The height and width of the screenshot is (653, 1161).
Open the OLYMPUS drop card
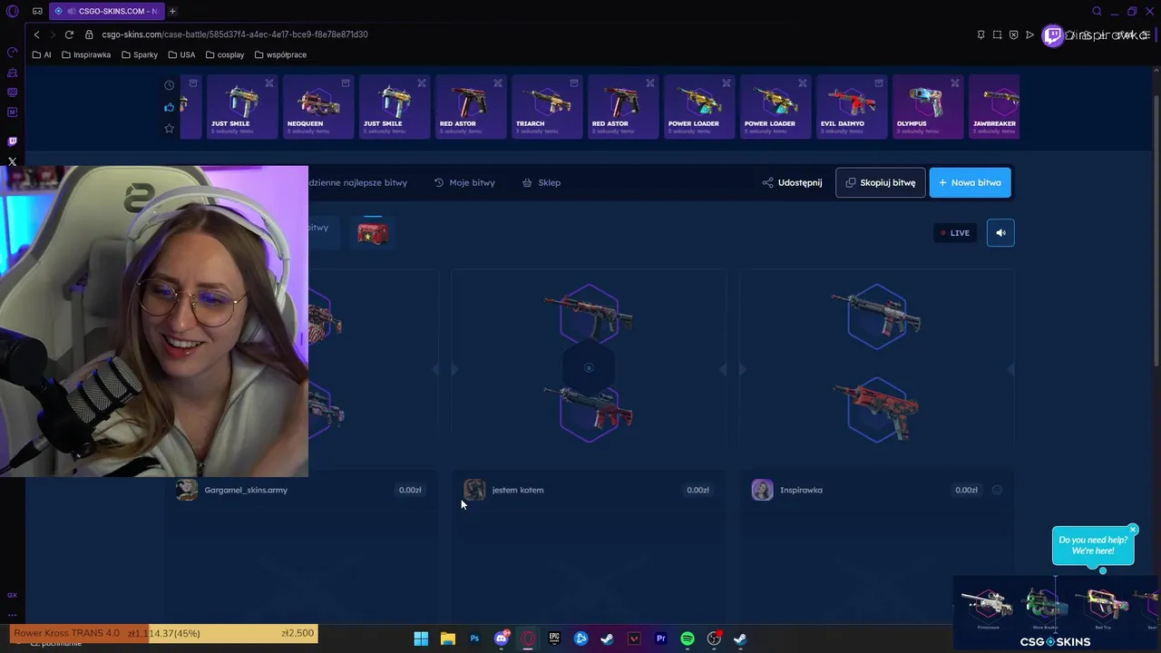click(927, 107)
